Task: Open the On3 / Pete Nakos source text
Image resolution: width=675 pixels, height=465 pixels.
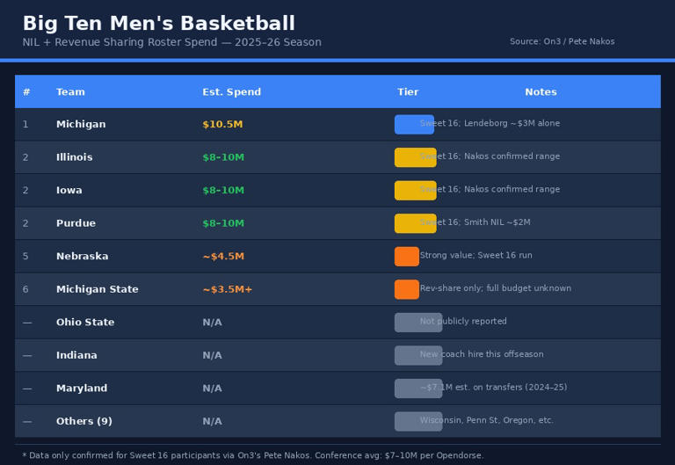Action: click(x=562, y=42)
